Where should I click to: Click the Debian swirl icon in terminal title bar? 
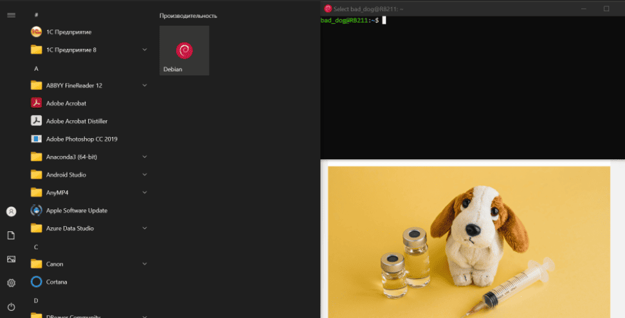click(328, 8)
